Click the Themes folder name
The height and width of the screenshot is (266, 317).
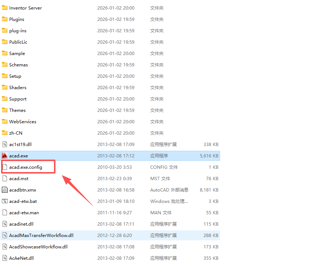click(17, 110)
